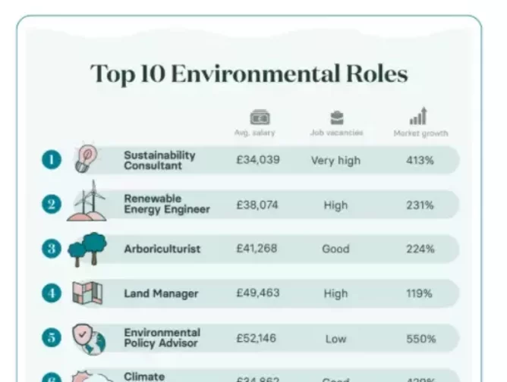Click the Arboriculturist salary £41,268

257,249
